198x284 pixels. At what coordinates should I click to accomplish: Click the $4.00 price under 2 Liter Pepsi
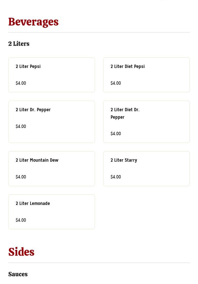(x=21, y=83)
